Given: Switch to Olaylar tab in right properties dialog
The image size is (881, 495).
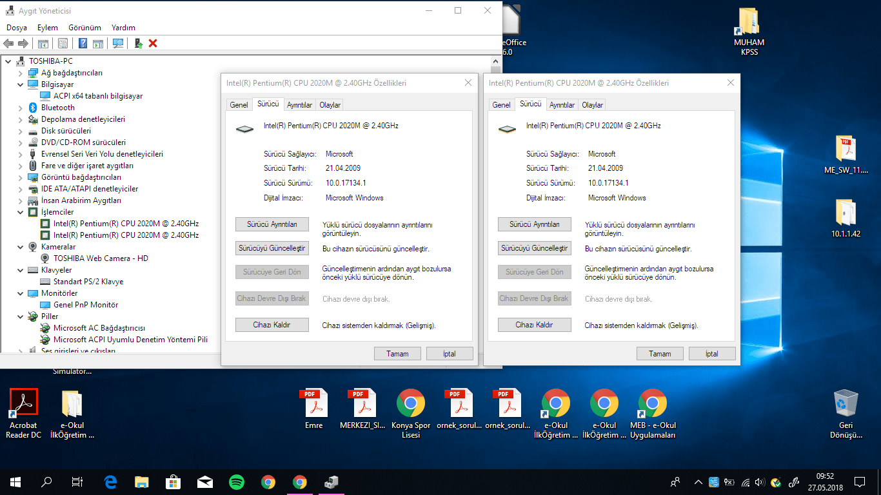Looking at the screenshot, I should point(592,105).
